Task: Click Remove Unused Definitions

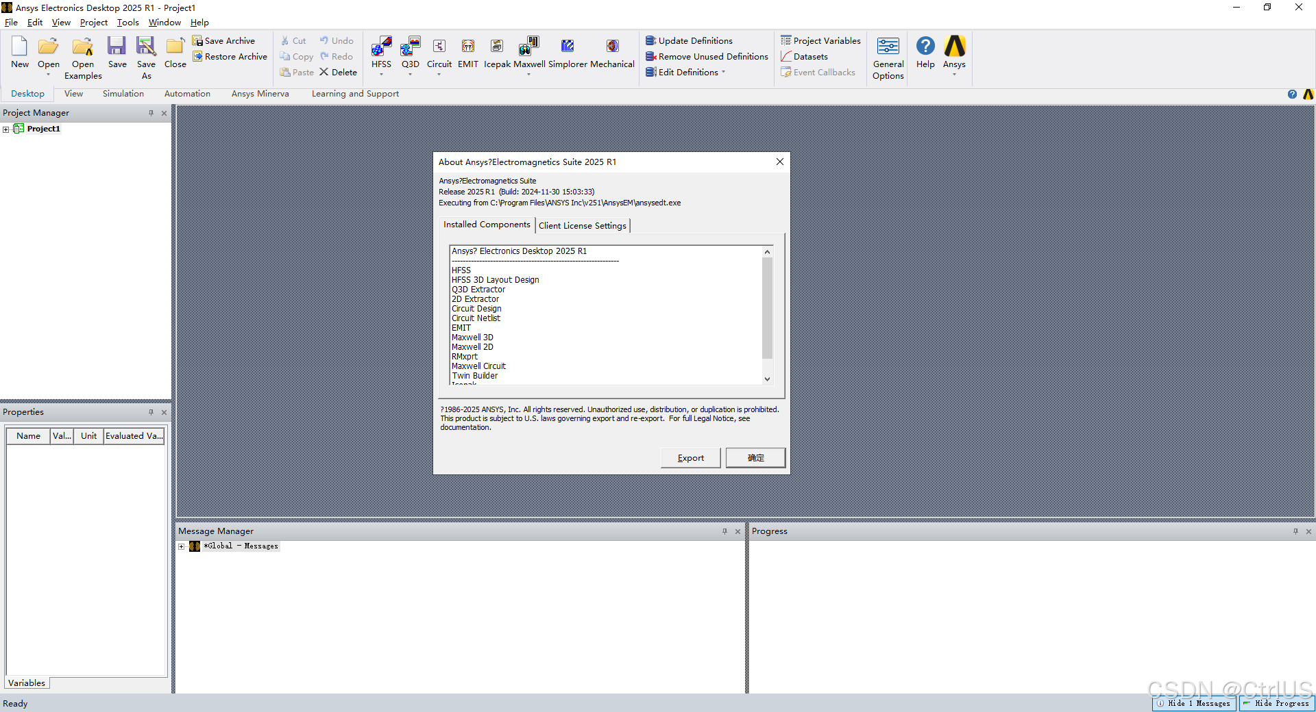Action: coord(707,57)
